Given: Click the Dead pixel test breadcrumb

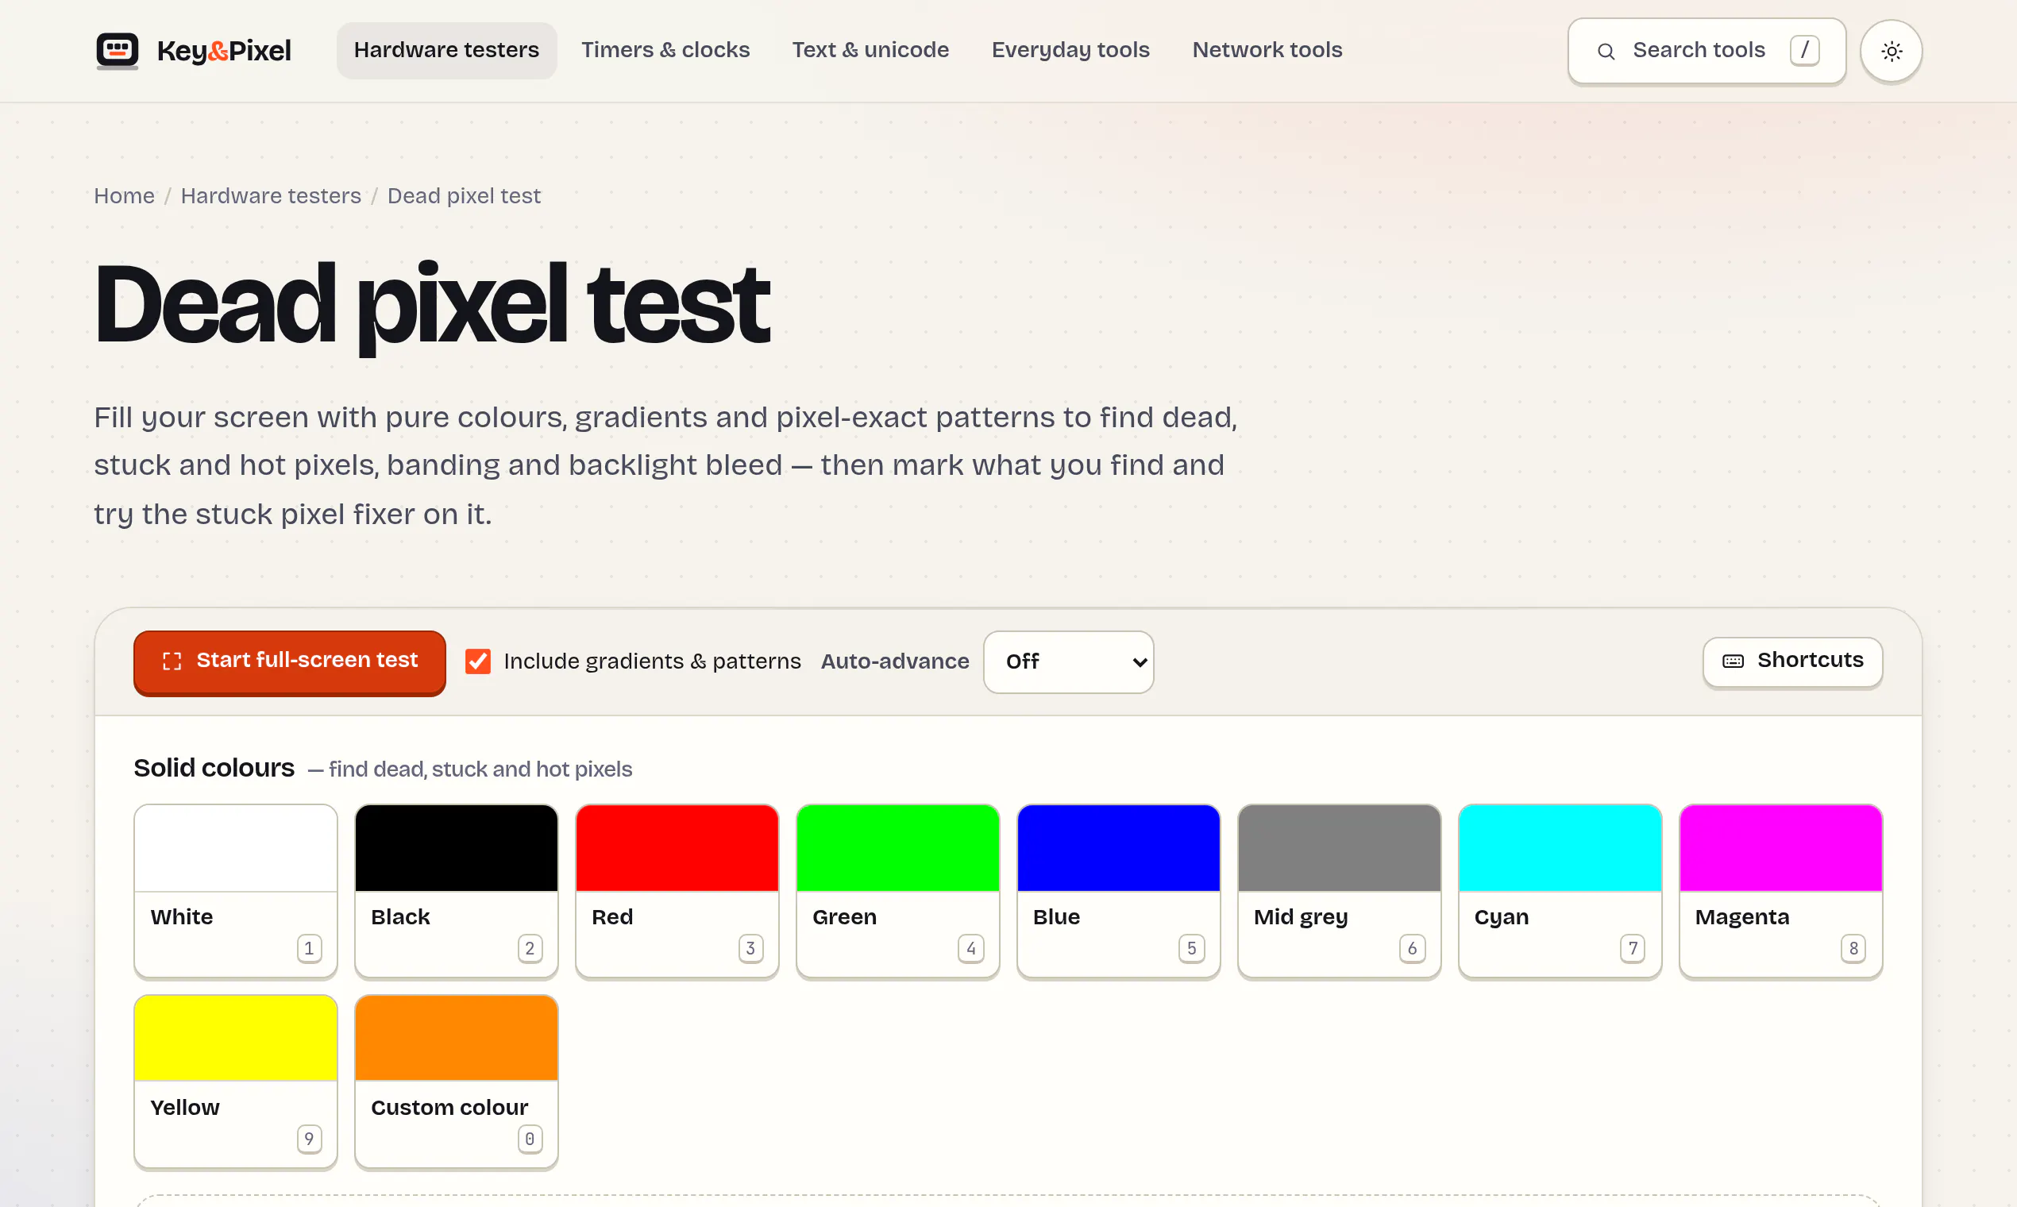Looking at the screenshot, I should pos(464,196).
